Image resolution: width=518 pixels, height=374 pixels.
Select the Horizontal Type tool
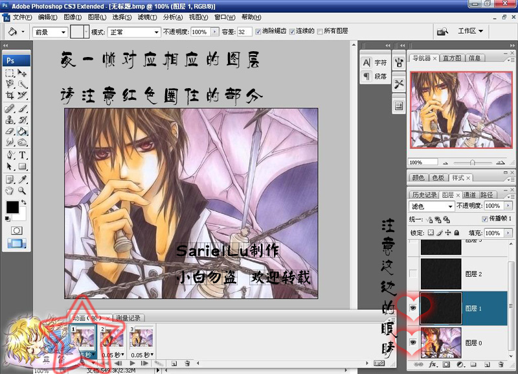[x=22, y=155]
